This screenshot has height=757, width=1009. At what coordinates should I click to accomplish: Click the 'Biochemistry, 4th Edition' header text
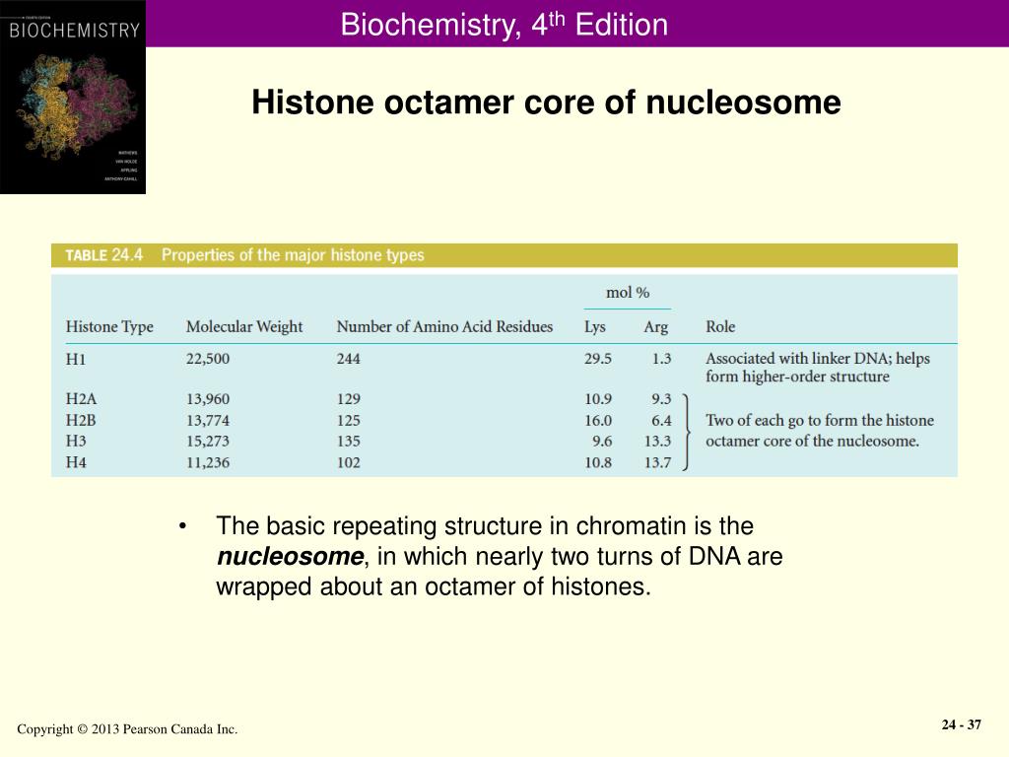click(x=504, y=25)
